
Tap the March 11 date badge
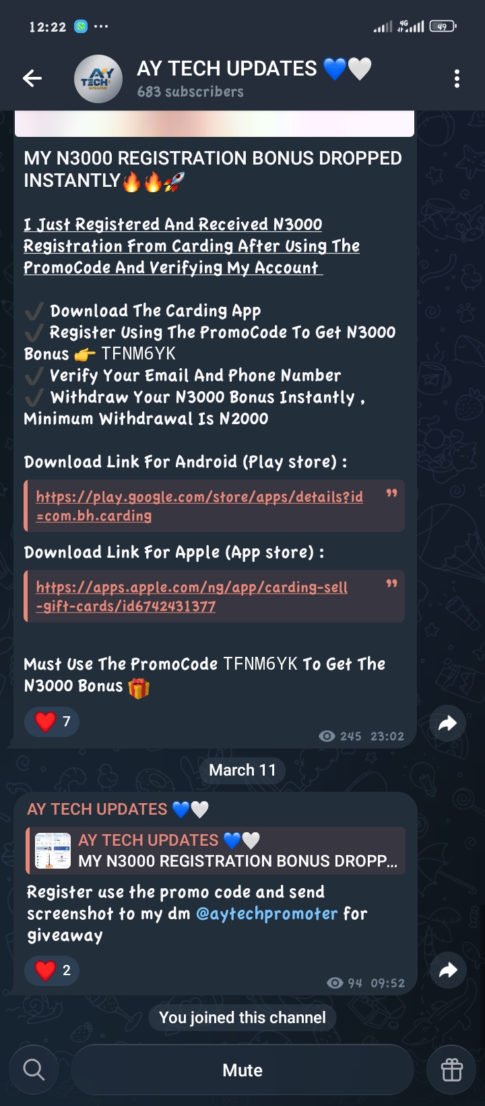point(243,770)
